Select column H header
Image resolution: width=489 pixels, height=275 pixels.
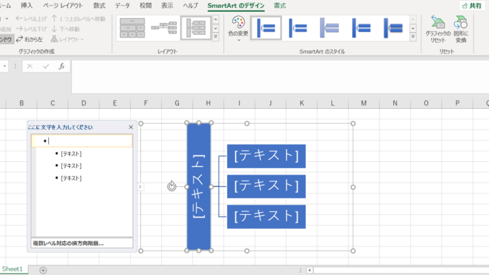click(x=208, y=103)
